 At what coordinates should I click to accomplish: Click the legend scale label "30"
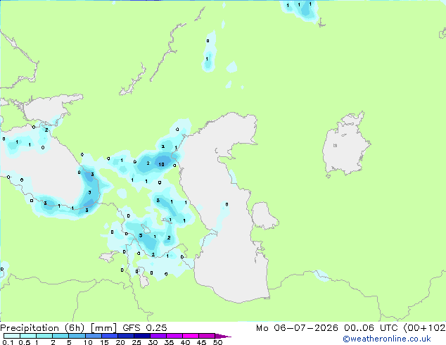click(153, 342)
